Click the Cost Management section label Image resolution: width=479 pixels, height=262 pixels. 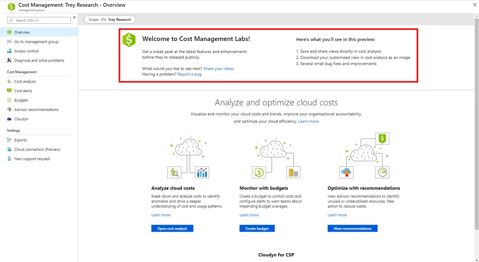22,72
